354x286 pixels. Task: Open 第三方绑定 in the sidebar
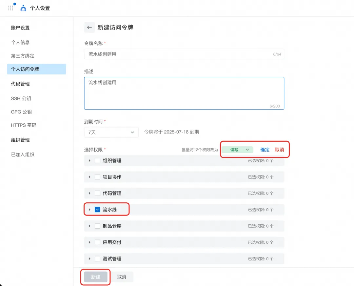(x=23, y=56)
